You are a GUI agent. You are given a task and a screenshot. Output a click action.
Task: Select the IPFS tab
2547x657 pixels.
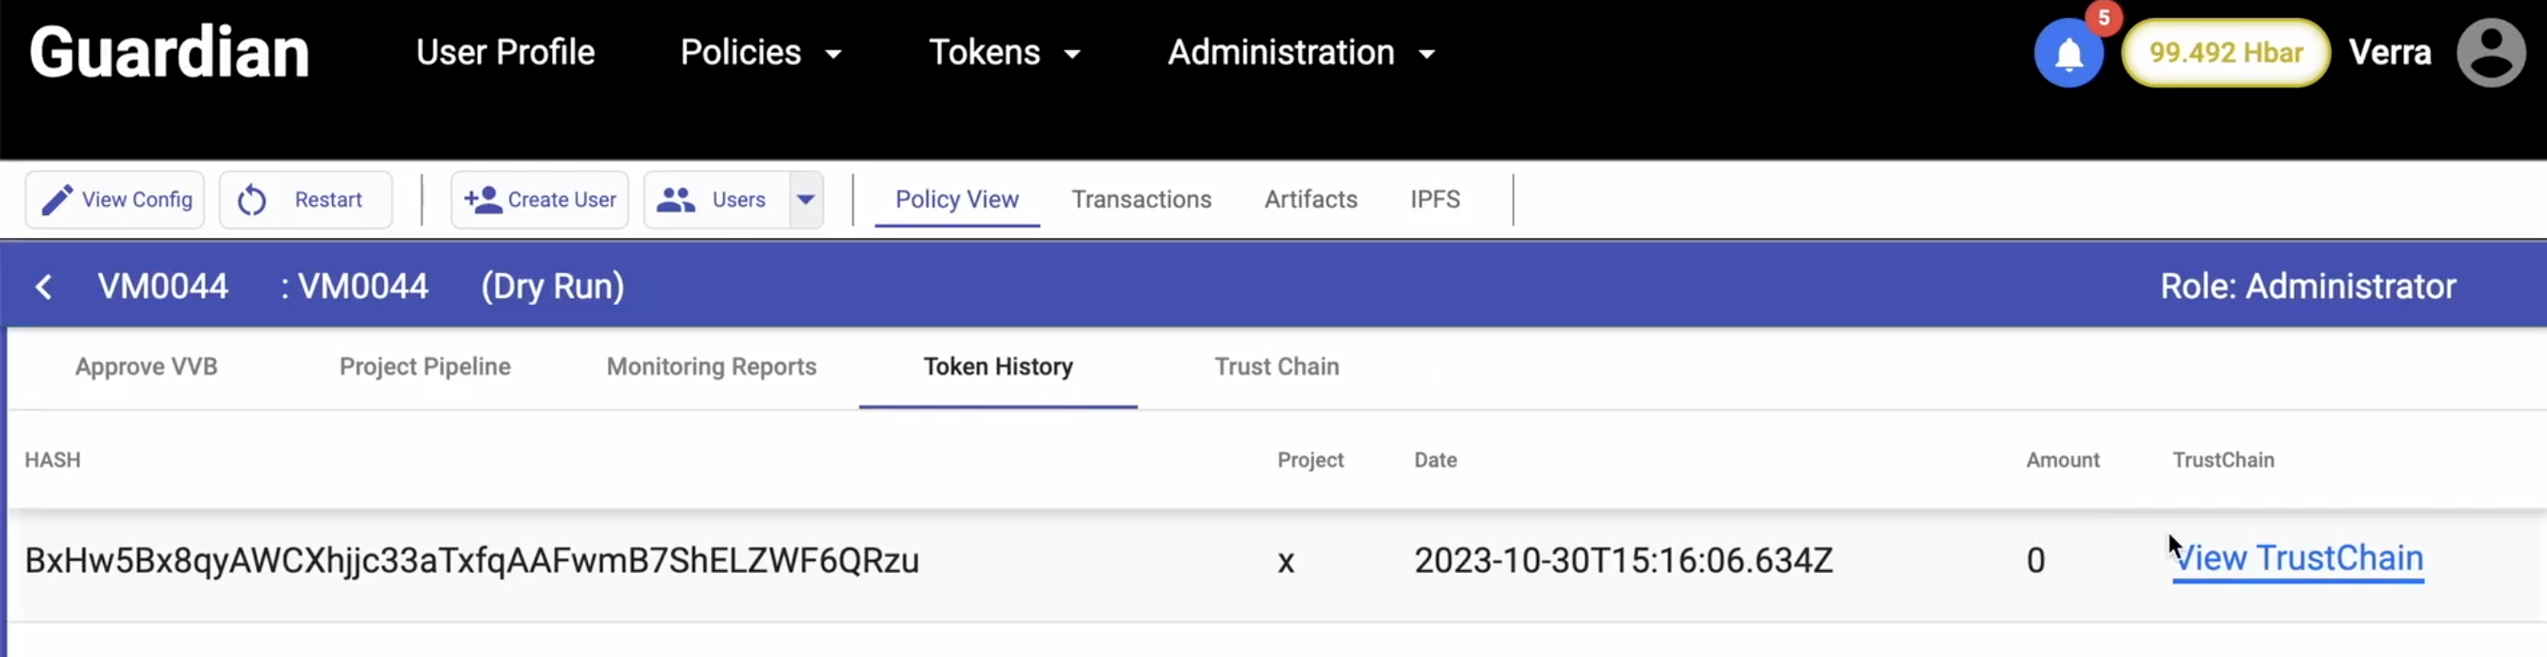(1435, 199)
